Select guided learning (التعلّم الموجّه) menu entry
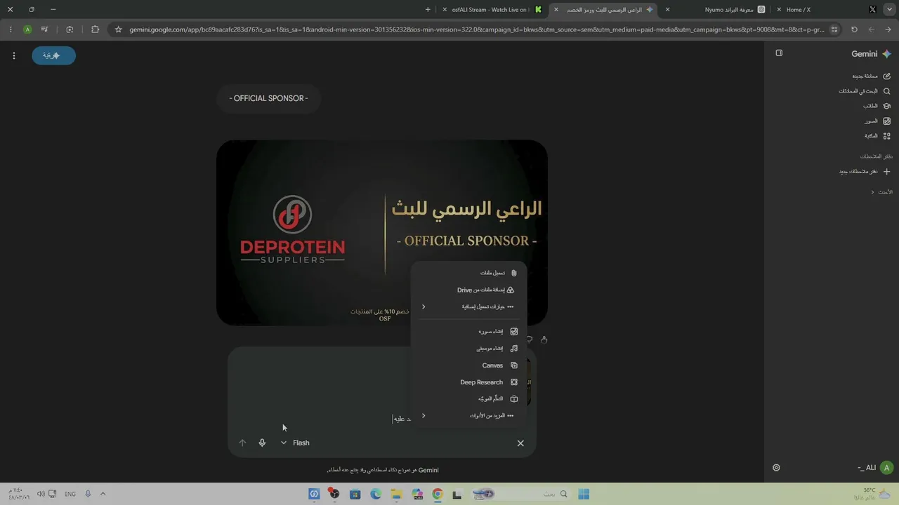Viewport: 899px width, 505px height. (x=468, y=398)
